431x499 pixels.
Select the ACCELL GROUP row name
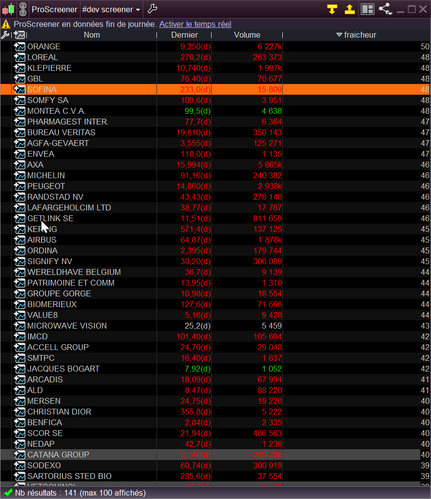[58, 347]
